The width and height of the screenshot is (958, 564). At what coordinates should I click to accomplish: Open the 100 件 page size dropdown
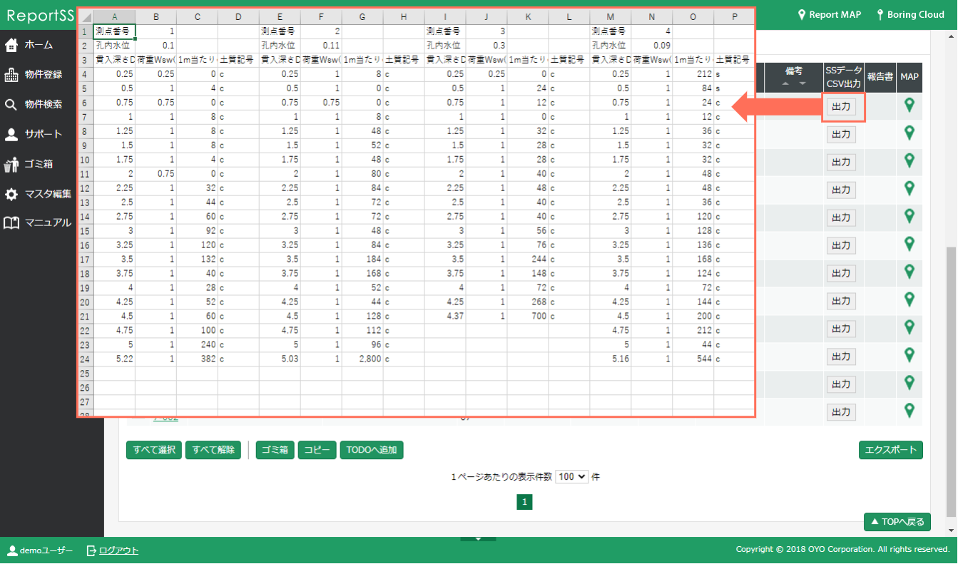[572, 476]
